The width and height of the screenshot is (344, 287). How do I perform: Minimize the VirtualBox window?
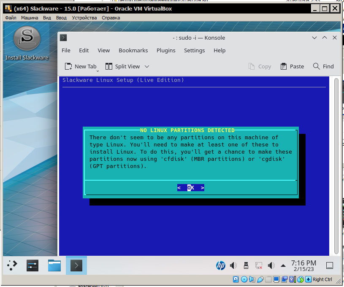coord(315,9)
